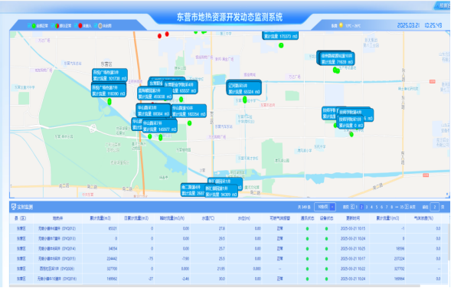The width and height of the screenshot is (451, 288).
Task: Open the 10条/页 page-size dropdown
Action: [x=325, y=207]
